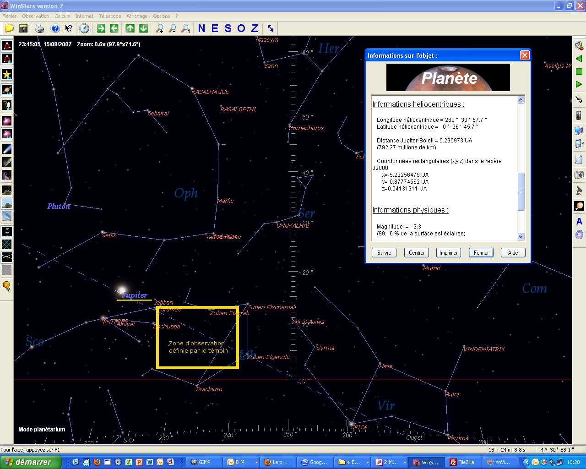Screen dimensions: 586x469
Task: Click the info dialog's vertical scrollbar thumb
Action: click(521, 191)
